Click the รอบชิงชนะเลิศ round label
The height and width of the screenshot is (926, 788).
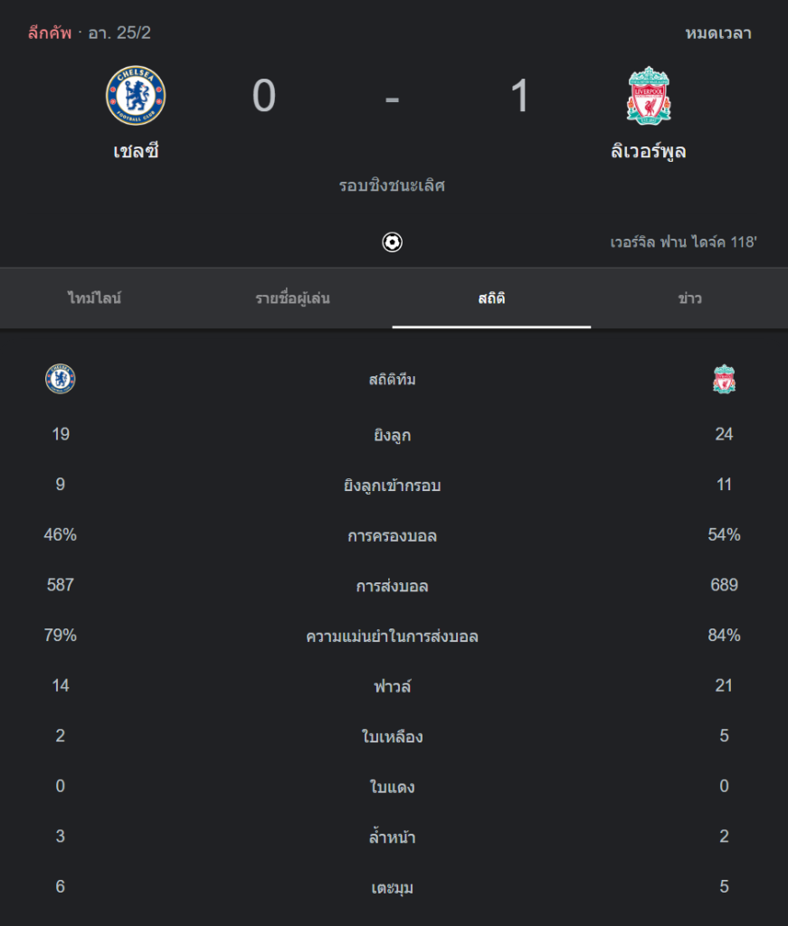point(393,185)
